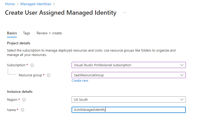Switch to the Basics tab

tap(12, 33)
